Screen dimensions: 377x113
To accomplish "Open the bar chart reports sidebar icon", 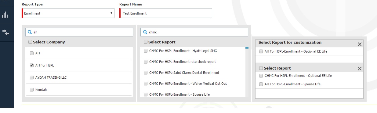I will [5, 15].
